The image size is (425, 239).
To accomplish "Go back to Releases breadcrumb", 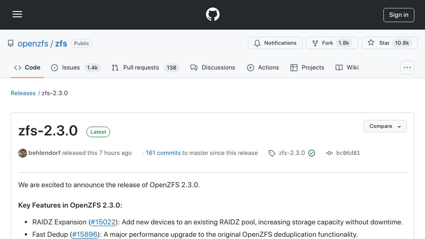I will click(23, 93).
